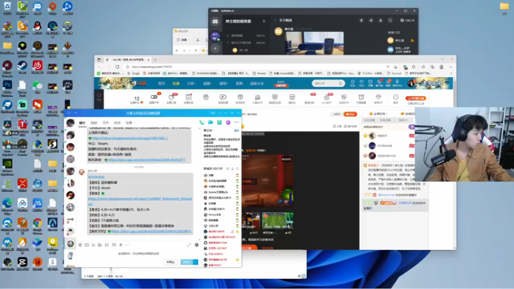Open the Google Chrome desktop icon
This screenshot has width=514, height=289.
(x=37, y=223)
